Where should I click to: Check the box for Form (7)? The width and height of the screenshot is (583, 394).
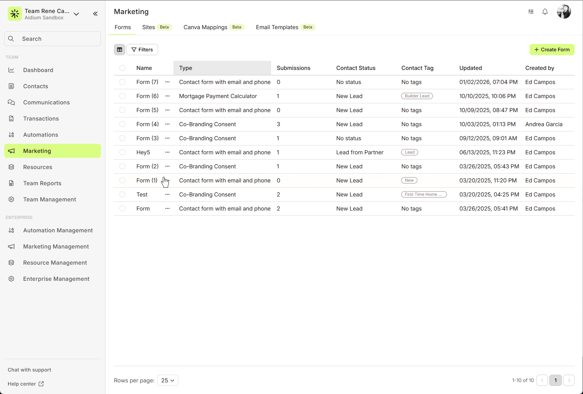pos(122,82)
